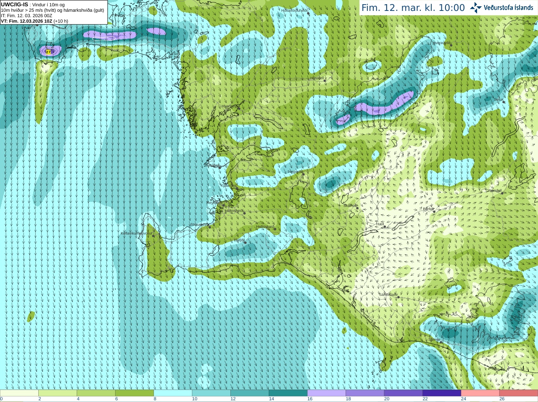Click the Sámsstaðir station label
The width and height of the screenshot is (538, 402).
click(x=388, y=295)
